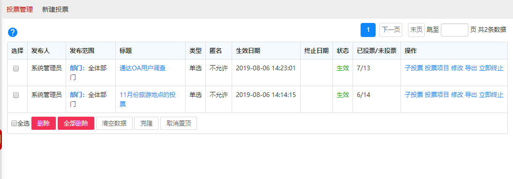Click the 清空数据 button
The height and width of the screenshot is (179, 513).
[114, 123]
